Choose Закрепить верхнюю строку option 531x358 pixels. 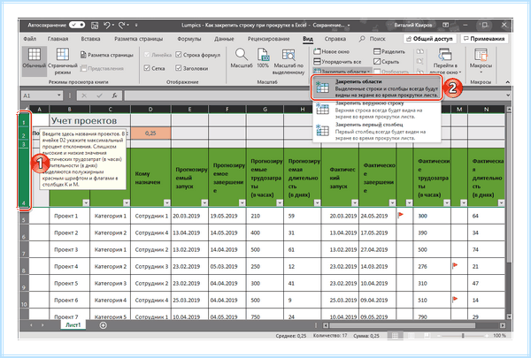pyautogui.click(x=376, y=110)
